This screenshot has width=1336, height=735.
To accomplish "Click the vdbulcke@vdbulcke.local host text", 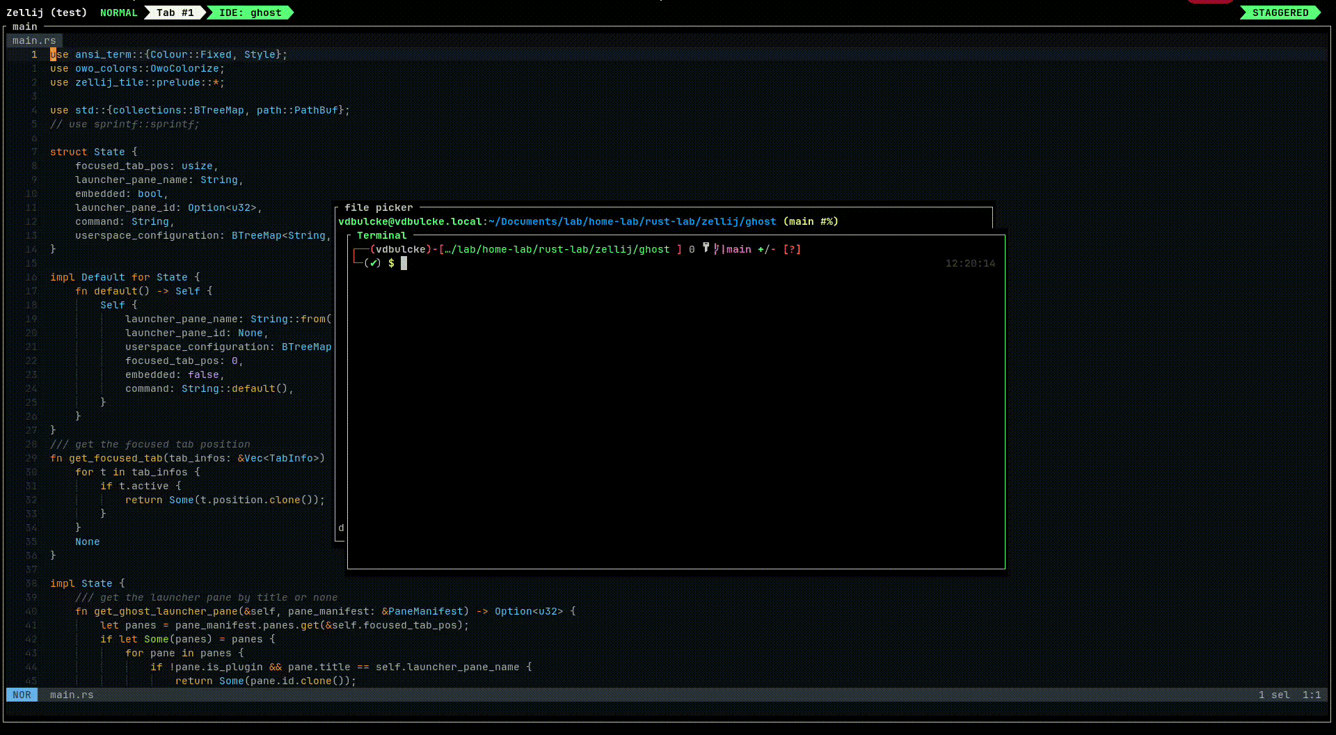I will click(410, 221).
